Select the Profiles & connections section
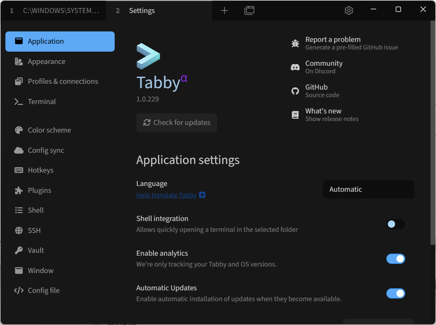 point(63,81)
